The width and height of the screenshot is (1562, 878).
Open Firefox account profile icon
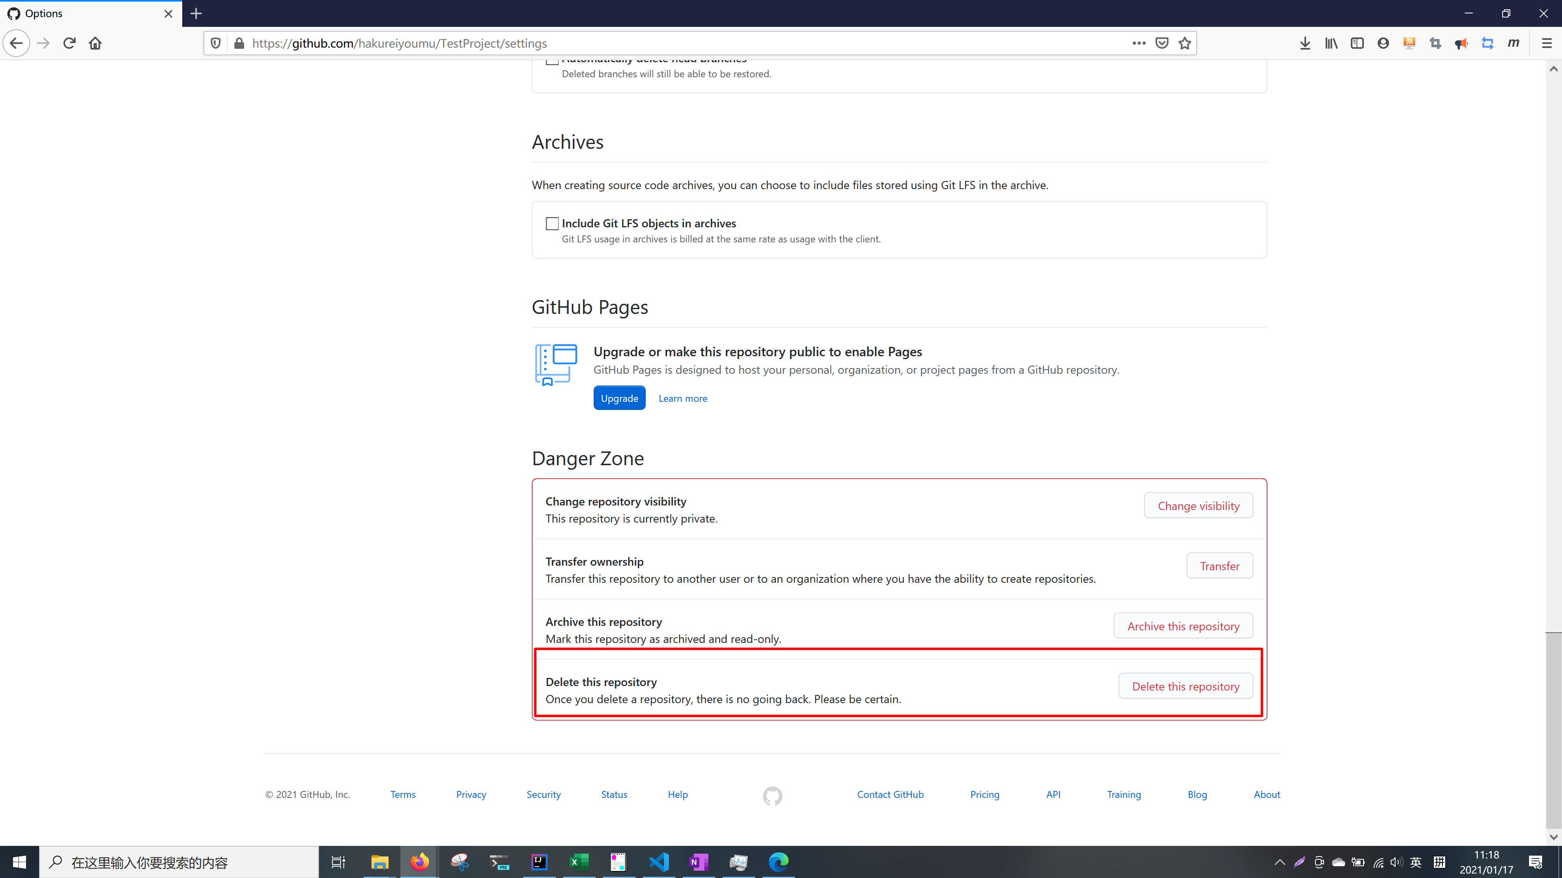(x=1383, y=43)
